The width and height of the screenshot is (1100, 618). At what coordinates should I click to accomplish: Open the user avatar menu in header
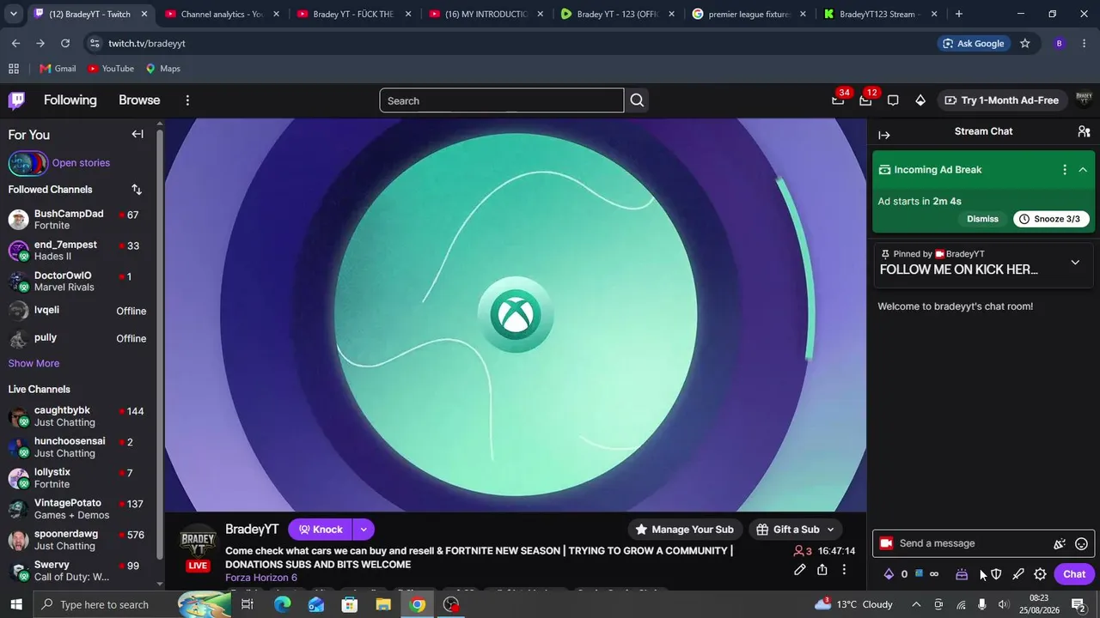point(1084,100)
